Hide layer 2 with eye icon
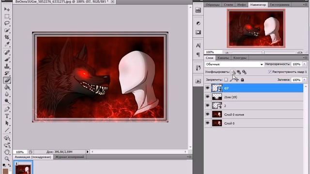Viewport: 310px width, 174px height. [208, 105]
